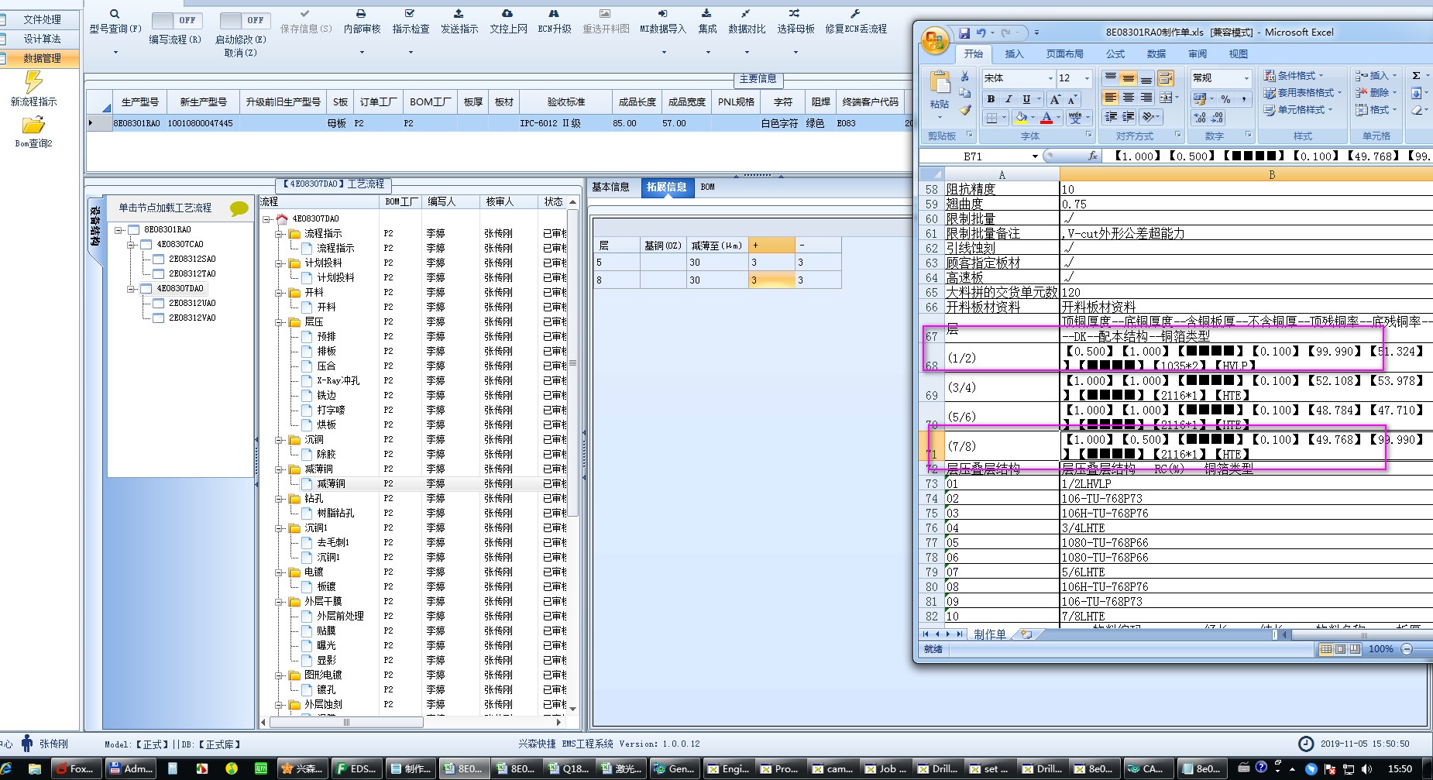Click the Excel percent style icon

(1225, 99)
